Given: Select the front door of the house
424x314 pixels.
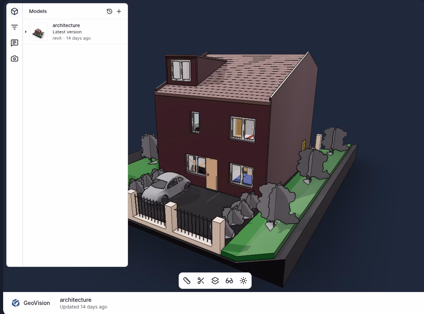Looking at the screenshot, I should [211, 174].
